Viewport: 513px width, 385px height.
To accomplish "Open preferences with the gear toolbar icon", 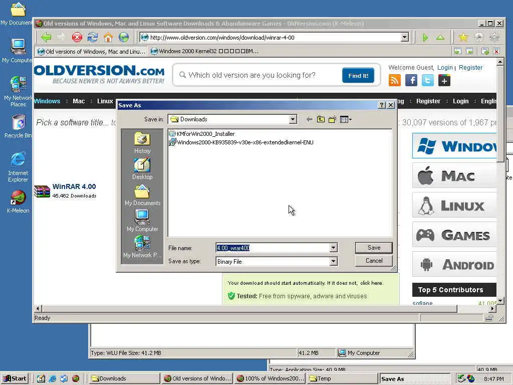I will 494,37.
